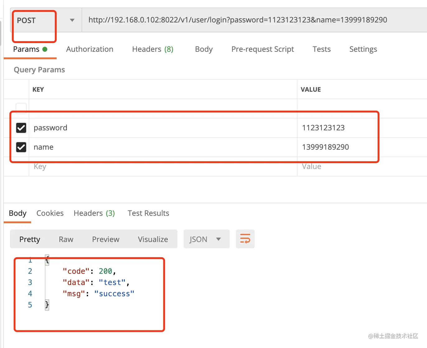The width and height of the screenshot is (427, 348).
Task: Click the request URL field
Action: [x=254, y=20]
